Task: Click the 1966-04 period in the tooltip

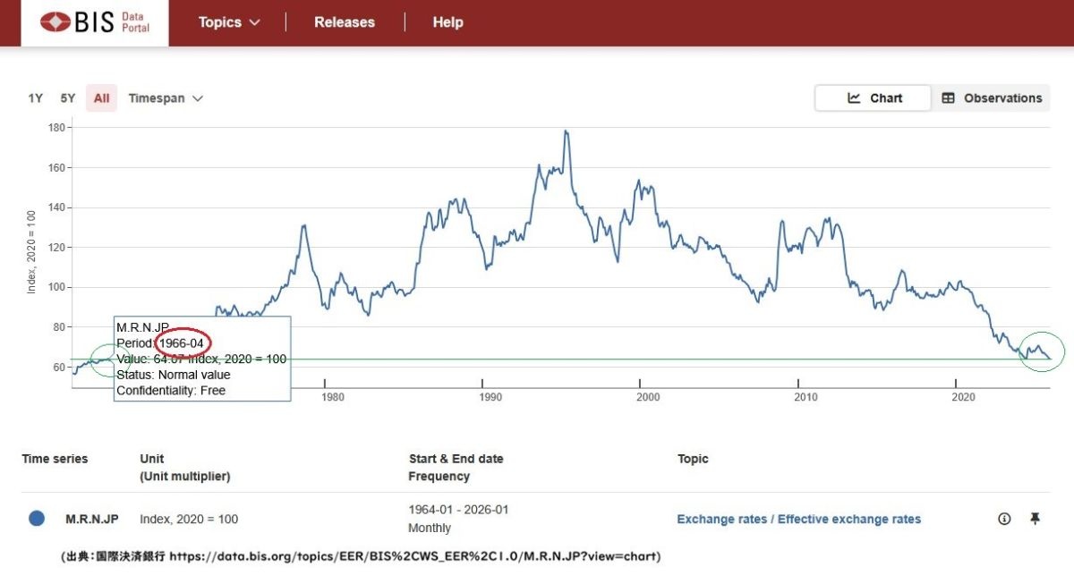Action: point(183,343)
